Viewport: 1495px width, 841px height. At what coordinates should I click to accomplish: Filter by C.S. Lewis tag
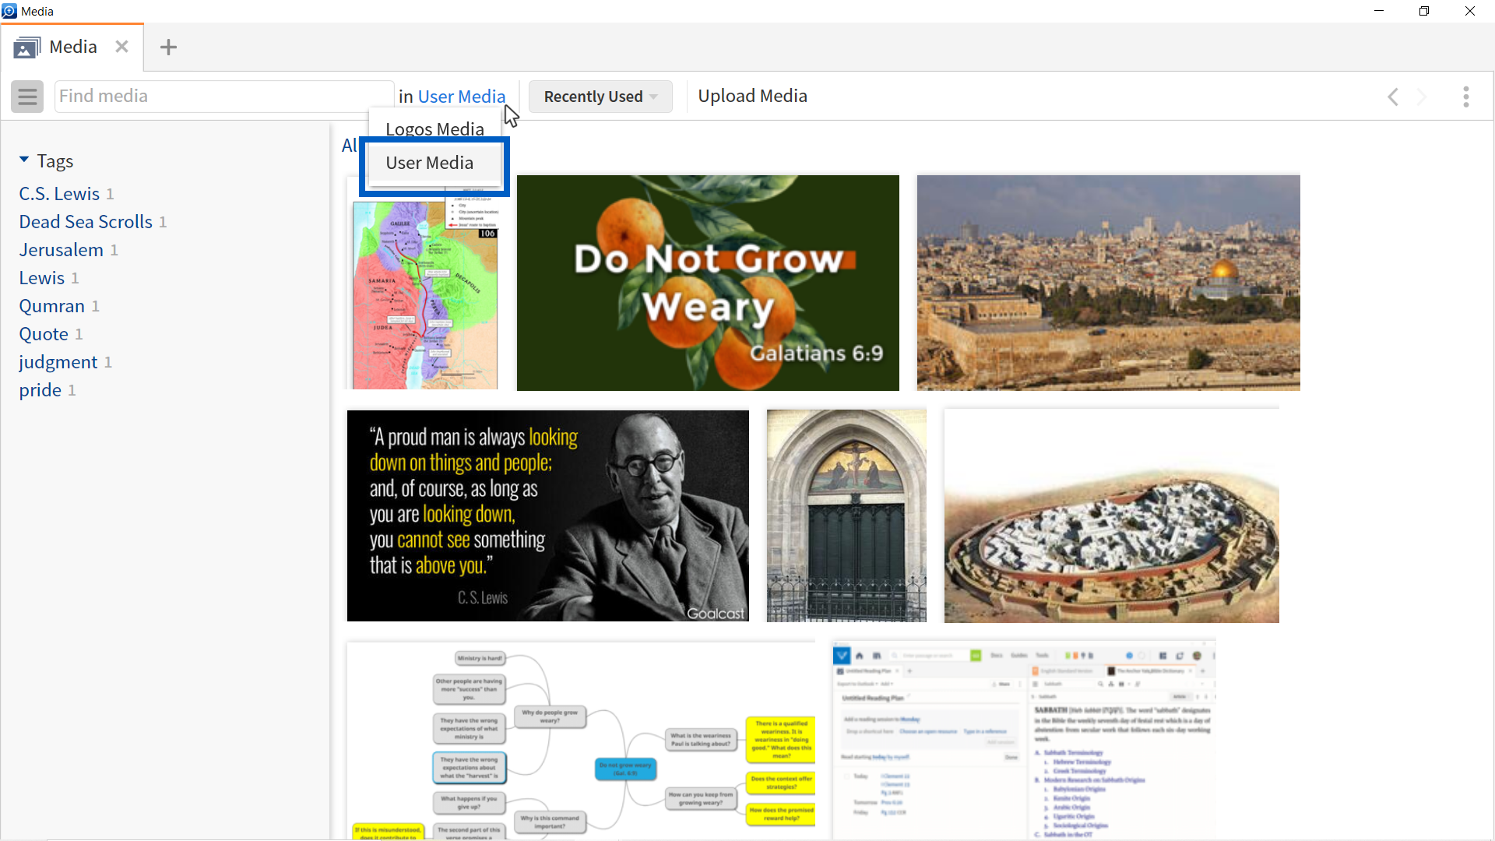tap(60, 194)
